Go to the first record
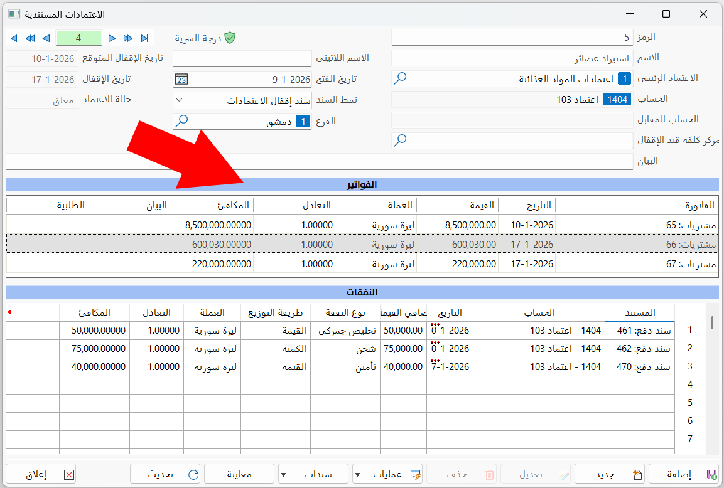The width and height of the screenshot is (724, 488). pyautogui.click(x=14, y=38)
